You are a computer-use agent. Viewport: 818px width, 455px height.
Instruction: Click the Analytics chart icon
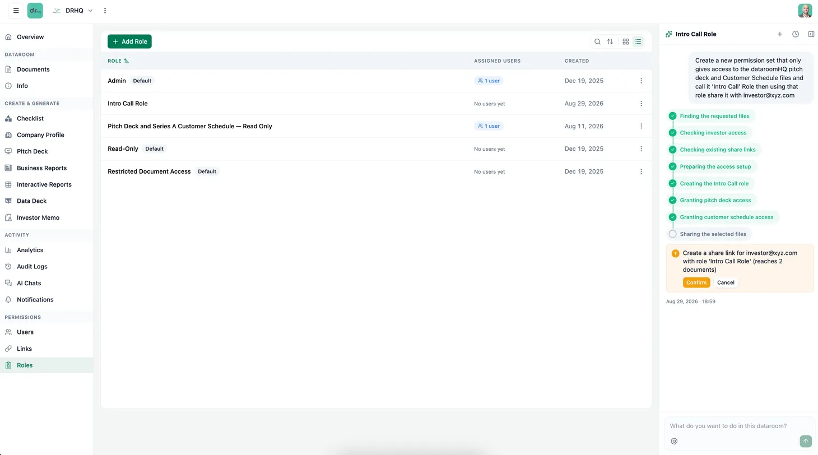tap(8, 250)
